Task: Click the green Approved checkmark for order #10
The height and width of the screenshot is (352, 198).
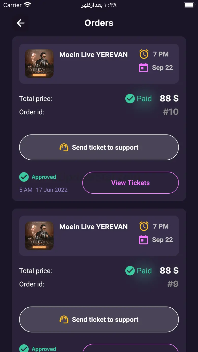Action: tap(24, 177)
